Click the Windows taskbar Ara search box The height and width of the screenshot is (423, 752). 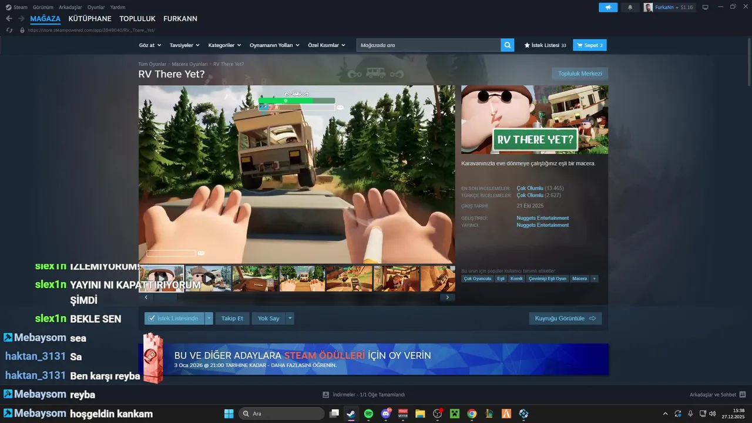(x=281, y=414)
